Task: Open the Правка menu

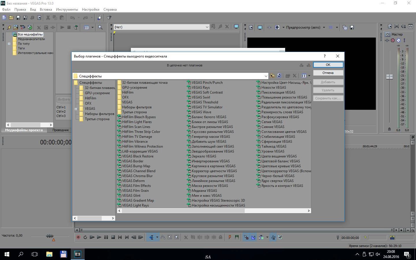Action: click(20, 10)
